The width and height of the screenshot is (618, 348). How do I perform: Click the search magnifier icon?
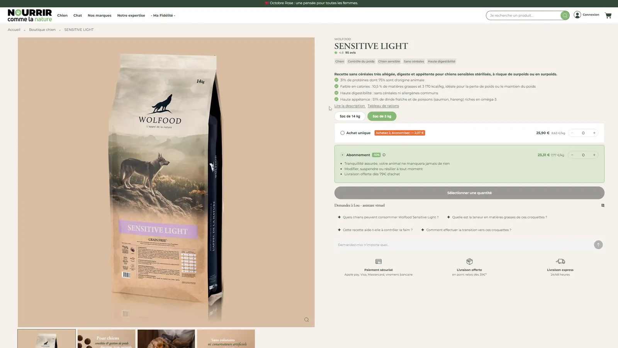click(565, 15)
